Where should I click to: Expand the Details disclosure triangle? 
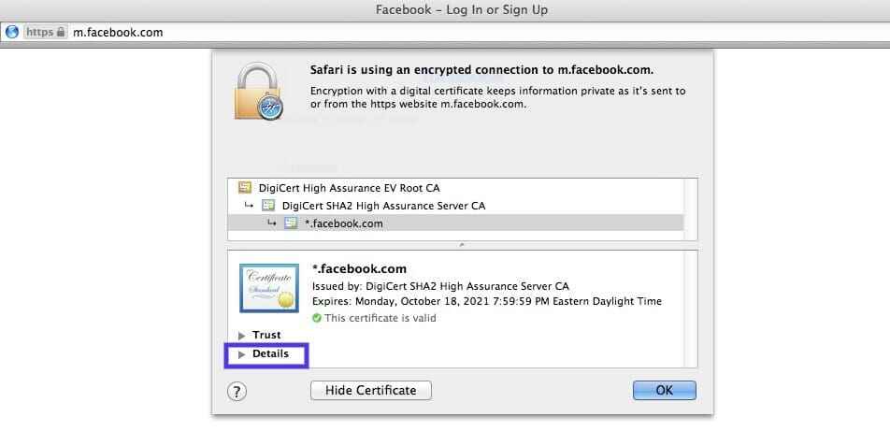pyautogui.click(x=243, y=354)
